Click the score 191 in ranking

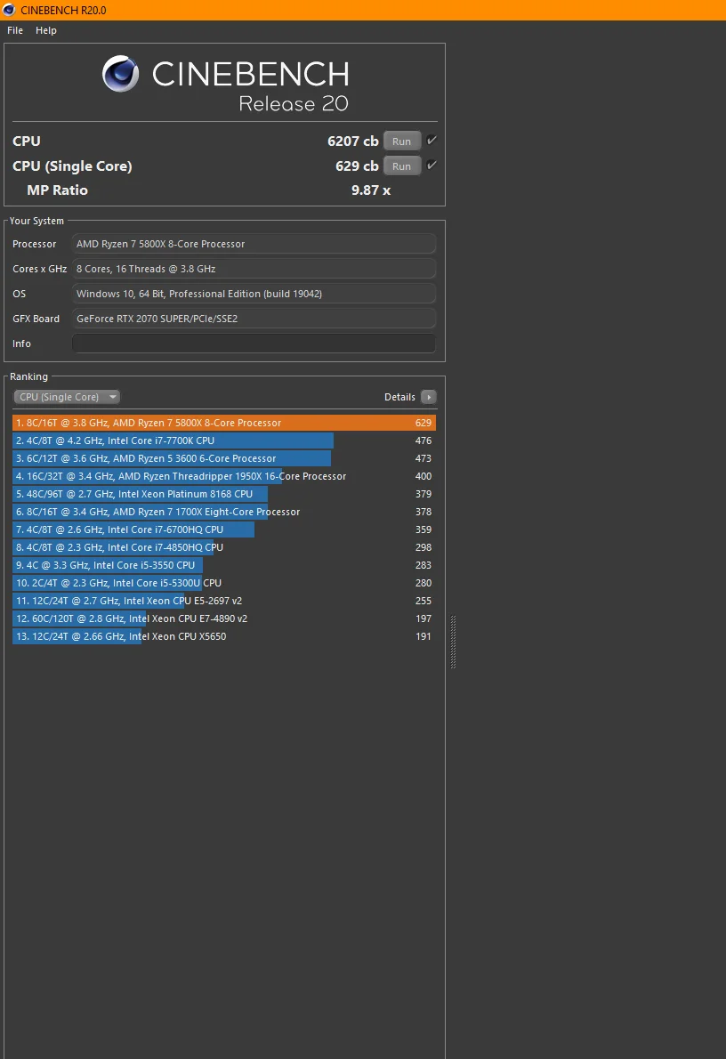coord(423,636)
